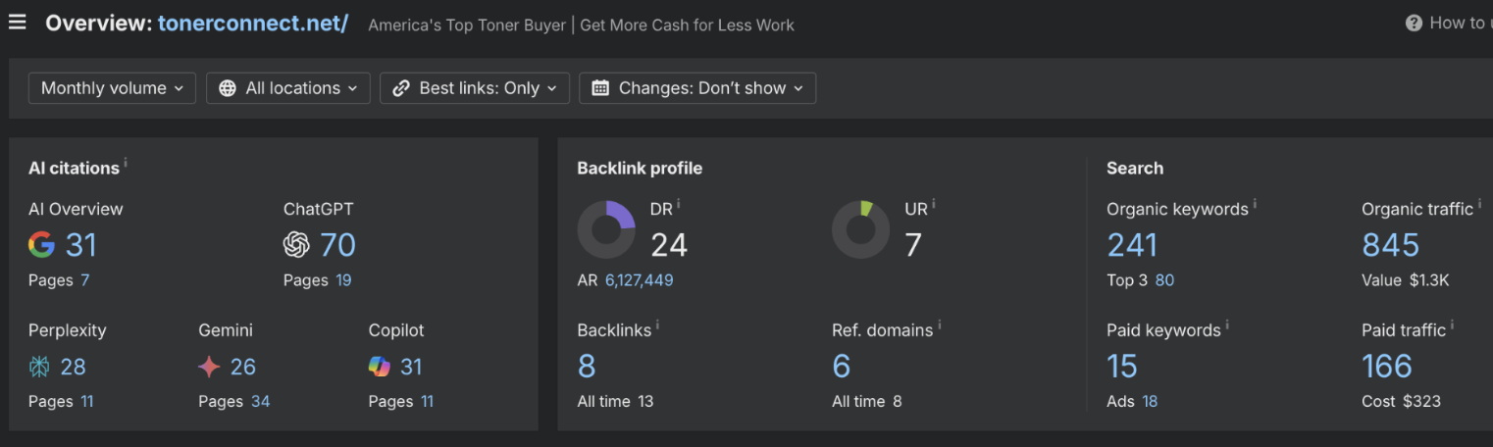
Task: Click Perplexity pages count 11
Action: (x=87, y=402)
